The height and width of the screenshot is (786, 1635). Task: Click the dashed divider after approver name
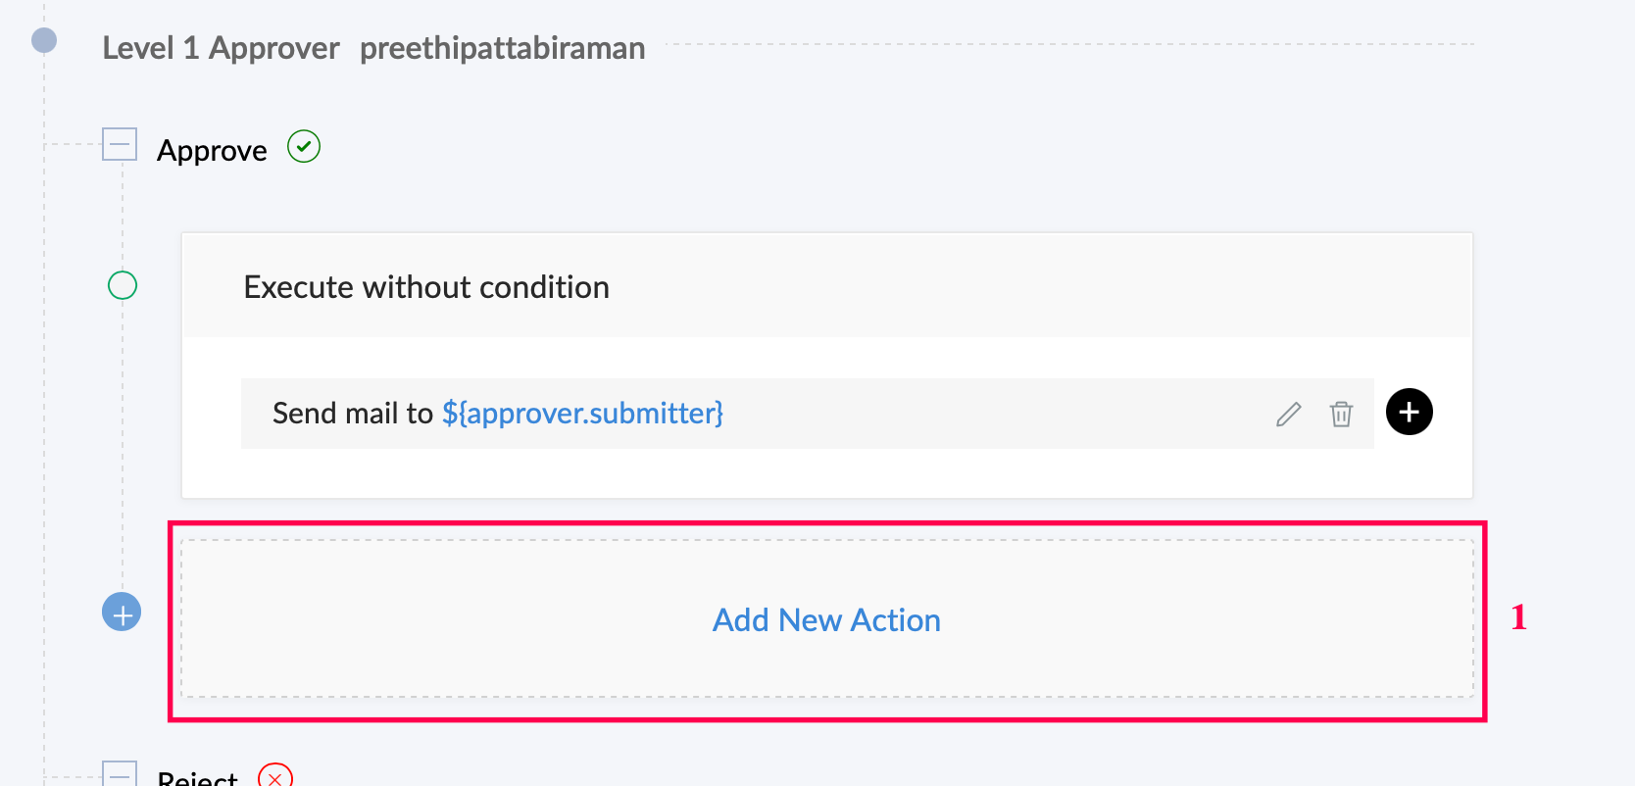click(x=1068, y=44)
